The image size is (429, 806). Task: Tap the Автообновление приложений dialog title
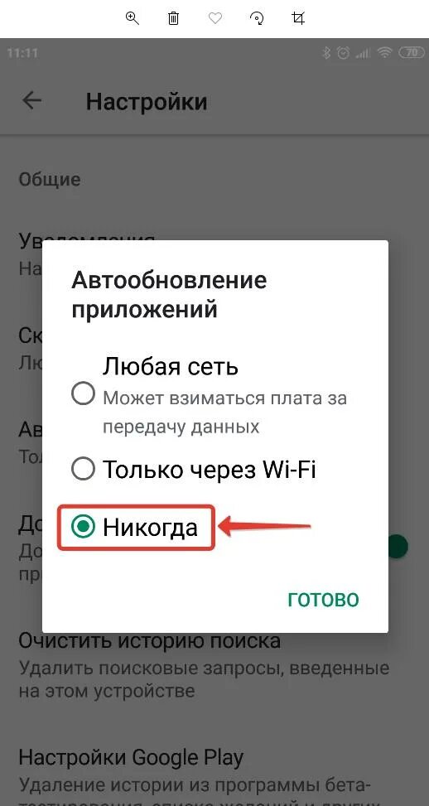point(169,296)
